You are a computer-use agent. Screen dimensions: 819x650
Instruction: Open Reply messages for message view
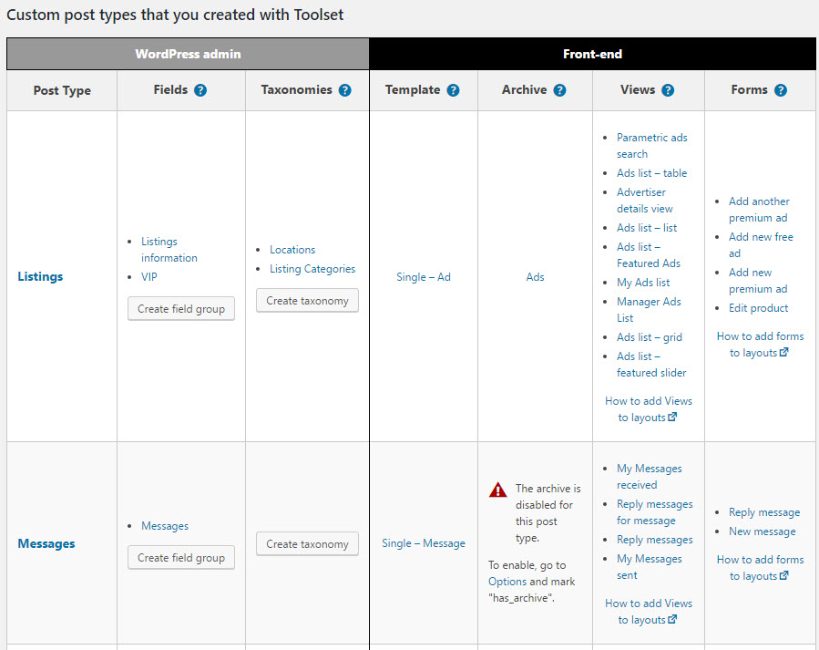coord(654,512)
